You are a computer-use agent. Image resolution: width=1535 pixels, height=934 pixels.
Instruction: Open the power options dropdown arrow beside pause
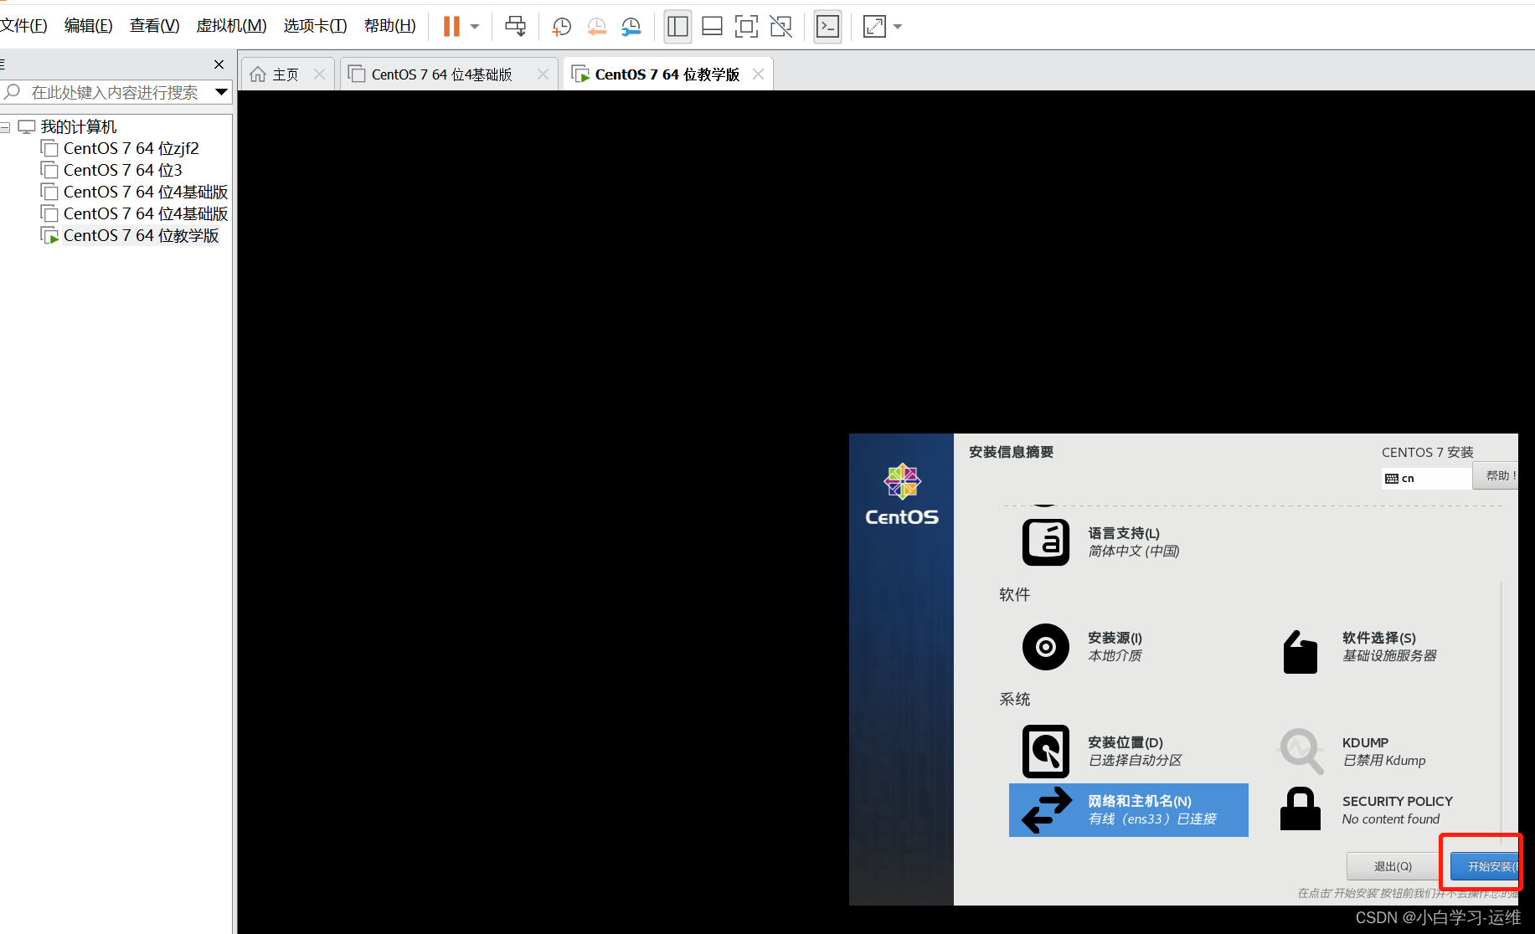[475, 27]
